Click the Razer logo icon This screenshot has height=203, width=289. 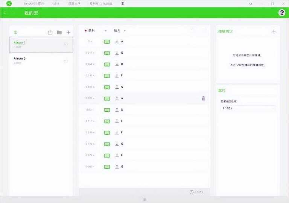click(9, 3)
